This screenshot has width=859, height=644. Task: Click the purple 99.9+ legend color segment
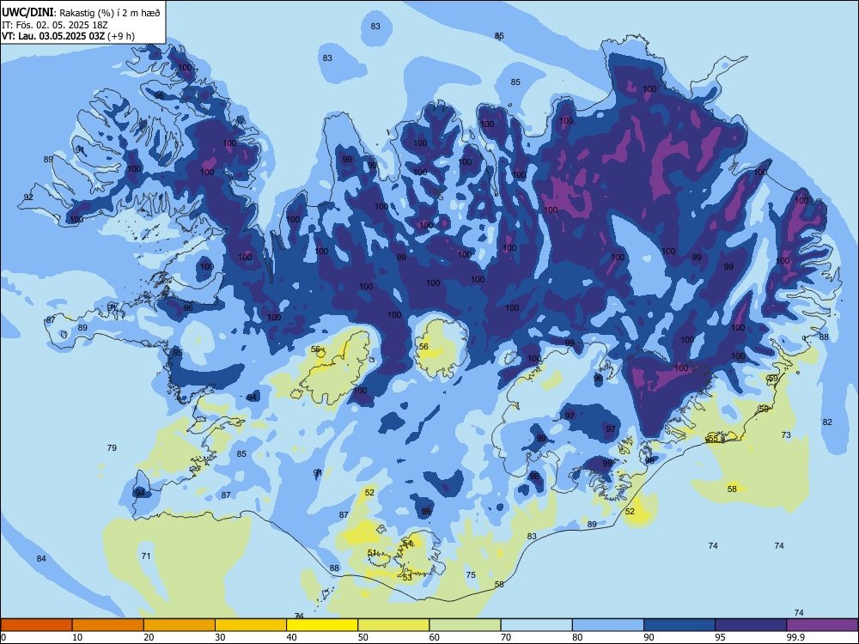tap(822, 625)
